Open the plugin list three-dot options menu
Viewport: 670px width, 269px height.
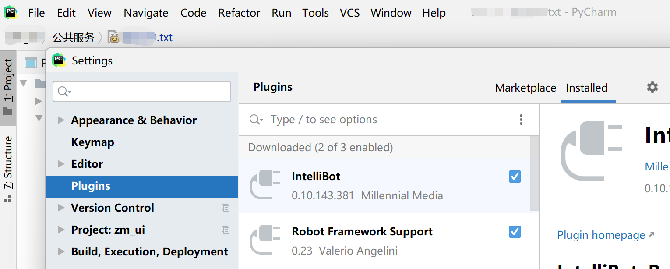point(521,120)
